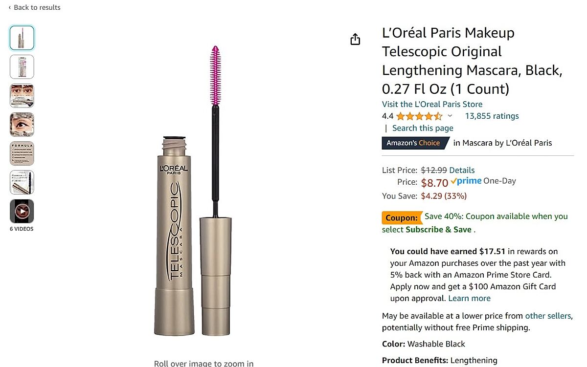Open List Price Details link
587x367 pixels.
click(x=462, y=170)
